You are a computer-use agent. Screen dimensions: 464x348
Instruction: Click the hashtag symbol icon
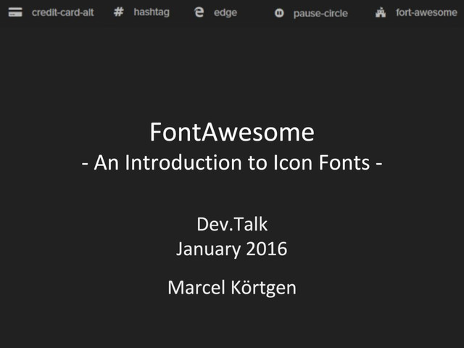(x=119, y=12)
